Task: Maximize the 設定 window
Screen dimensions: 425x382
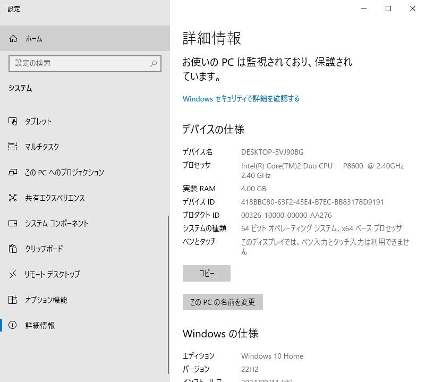Action: tap(388, 9)
